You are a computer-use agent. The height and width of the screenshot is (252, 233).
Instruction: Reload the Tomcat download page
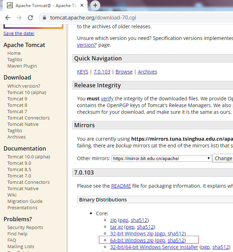(x=30, y=18)
